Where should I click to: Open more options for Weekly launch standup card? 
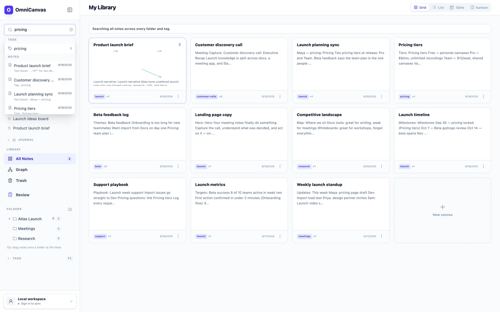click(382, 236)
